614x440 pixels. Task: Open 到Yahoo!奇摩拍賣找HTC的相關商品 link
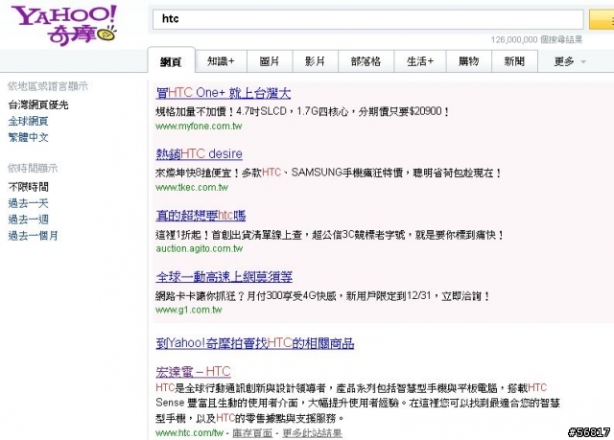255,343
